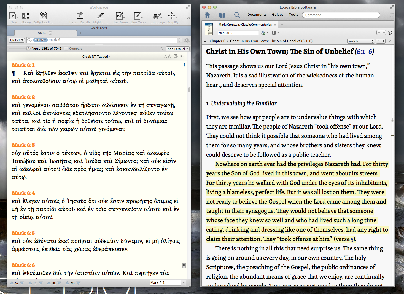Navigate forward arrow in Logos panel
This screenshot has height=294, width=404.
[x=384, y=33]
